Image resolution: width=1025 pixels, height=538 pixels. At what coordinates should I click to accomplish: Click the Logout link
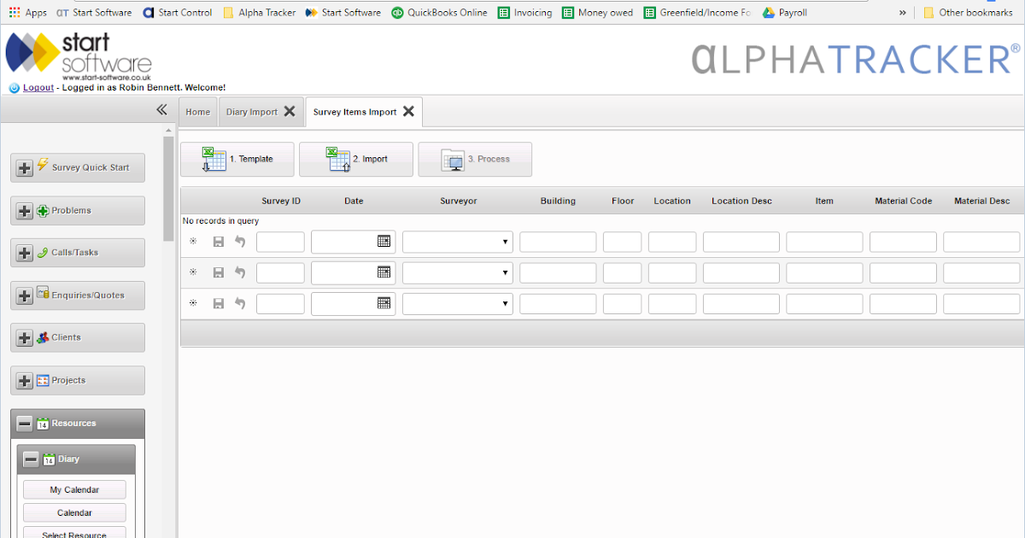click(x=38, y=87)
